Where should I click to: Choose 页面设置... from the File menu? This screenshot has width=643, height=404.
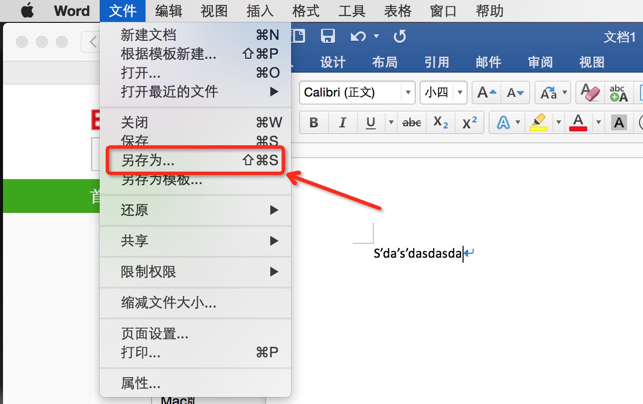point(195,333)
